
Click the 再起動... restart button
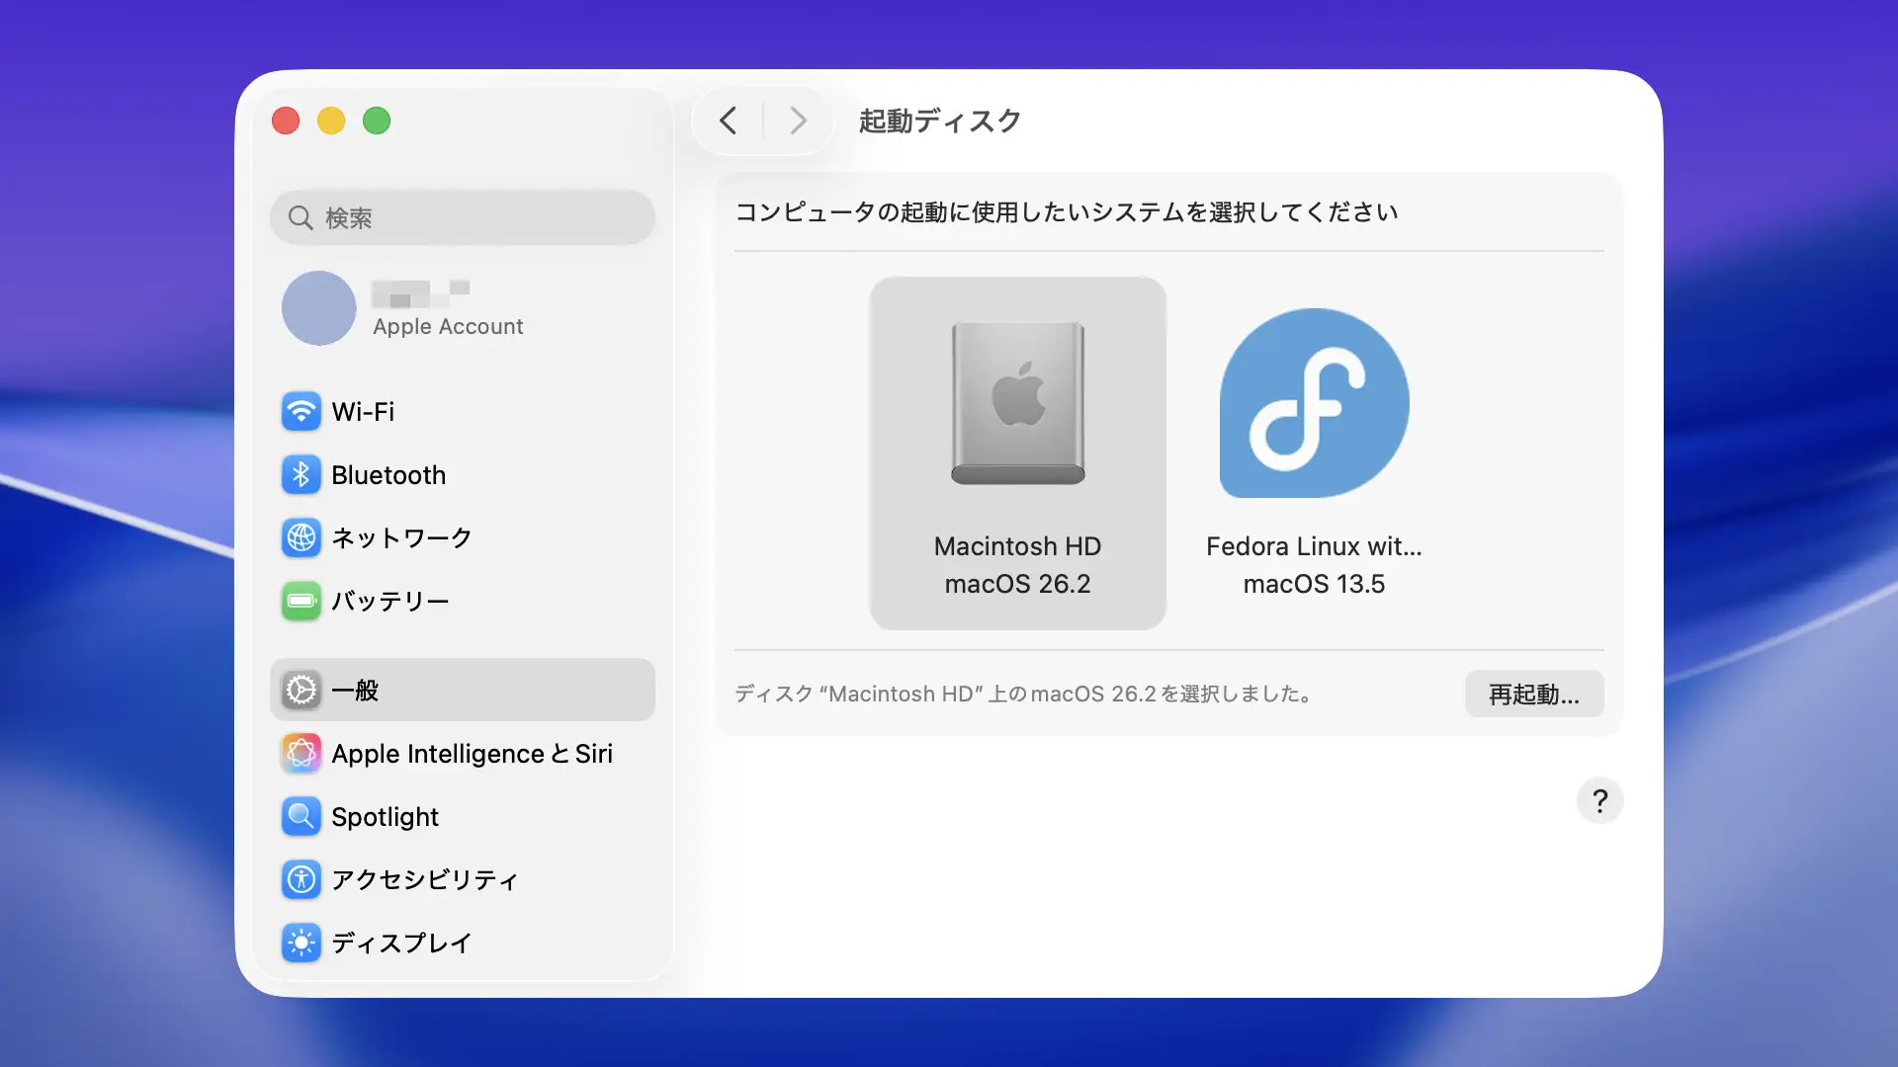tap(1533, 695)
